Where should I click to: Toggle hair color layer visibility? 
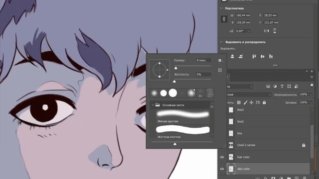[222, 157]
